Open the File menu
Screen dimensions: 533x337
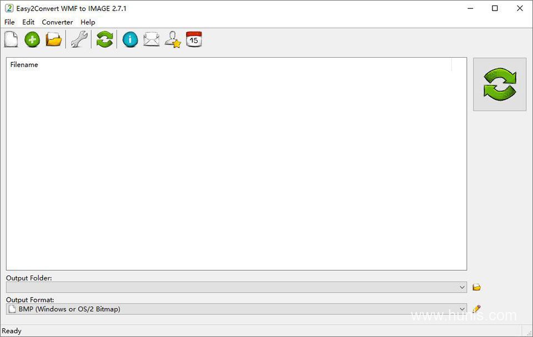click(x=9, y=22)
